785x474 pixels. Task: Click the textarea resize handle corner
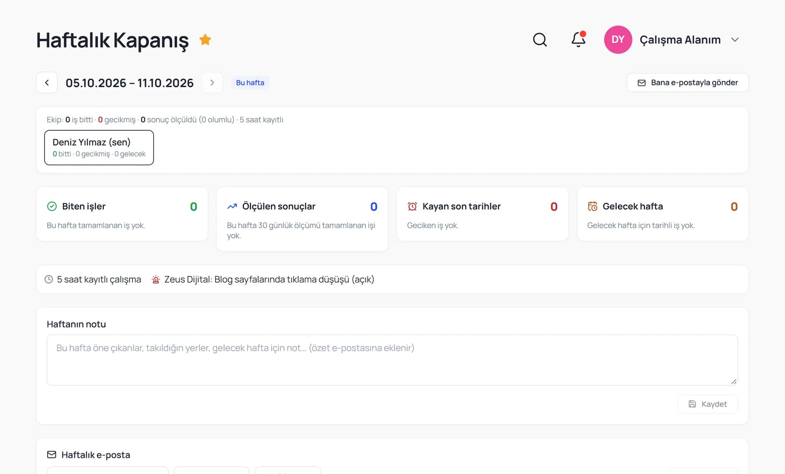[x=734, y=382]
